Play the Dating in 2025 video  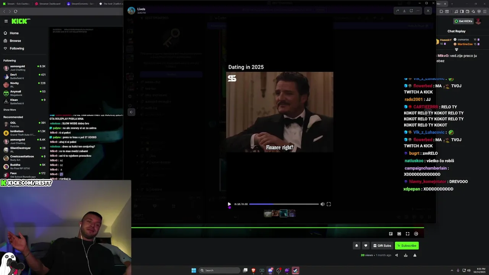[229, 204]
